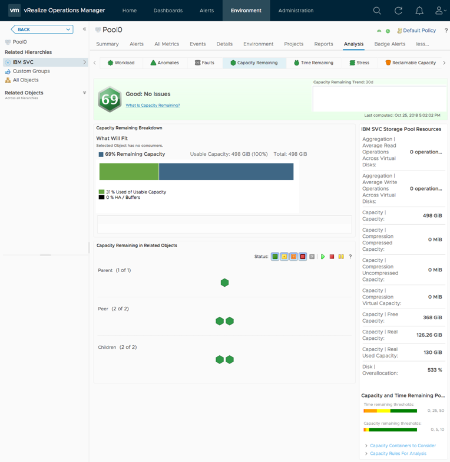Click the Capacity Remaining Trend chart area
Image resolution: width=450 pixels, height=462 pixels.
click(379, 99)
